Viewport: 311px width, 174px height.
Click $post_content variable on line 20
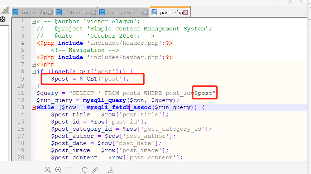point(74,158)
